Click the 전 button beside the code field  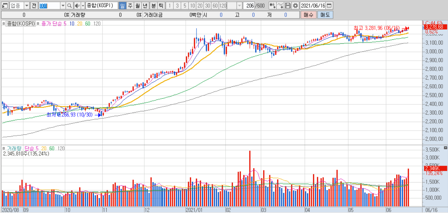pos(34,6)
